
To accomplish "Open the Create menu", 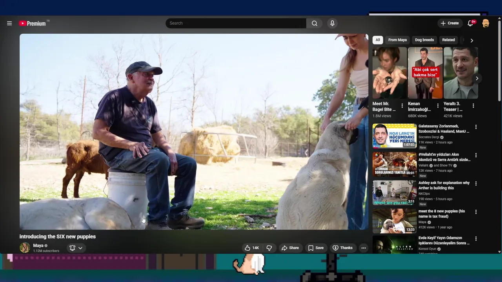I will click(449, 23).
